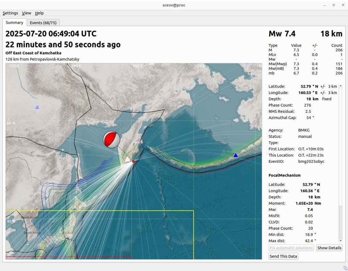Switch to the Events (68/75) tab
348x271 pixels.
tap(43, 23)
